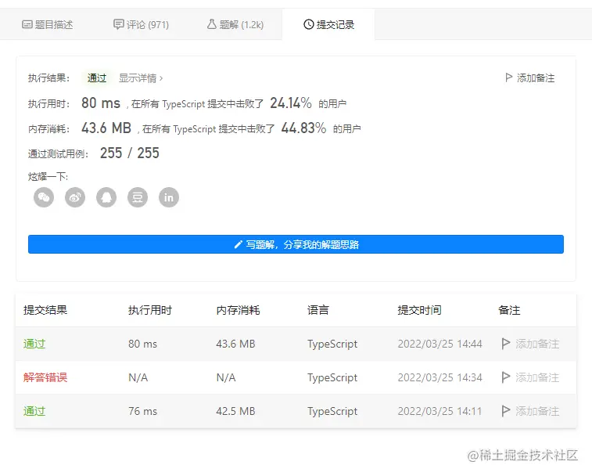The height and width of the screenshot is (476, 592).
Task: Open 题解 (1.2k) tab
Action: [x=235, y=24]
